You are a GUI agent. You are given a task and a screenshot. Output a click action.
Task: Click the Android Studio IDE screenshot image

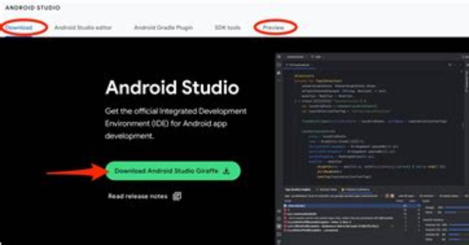372,148
